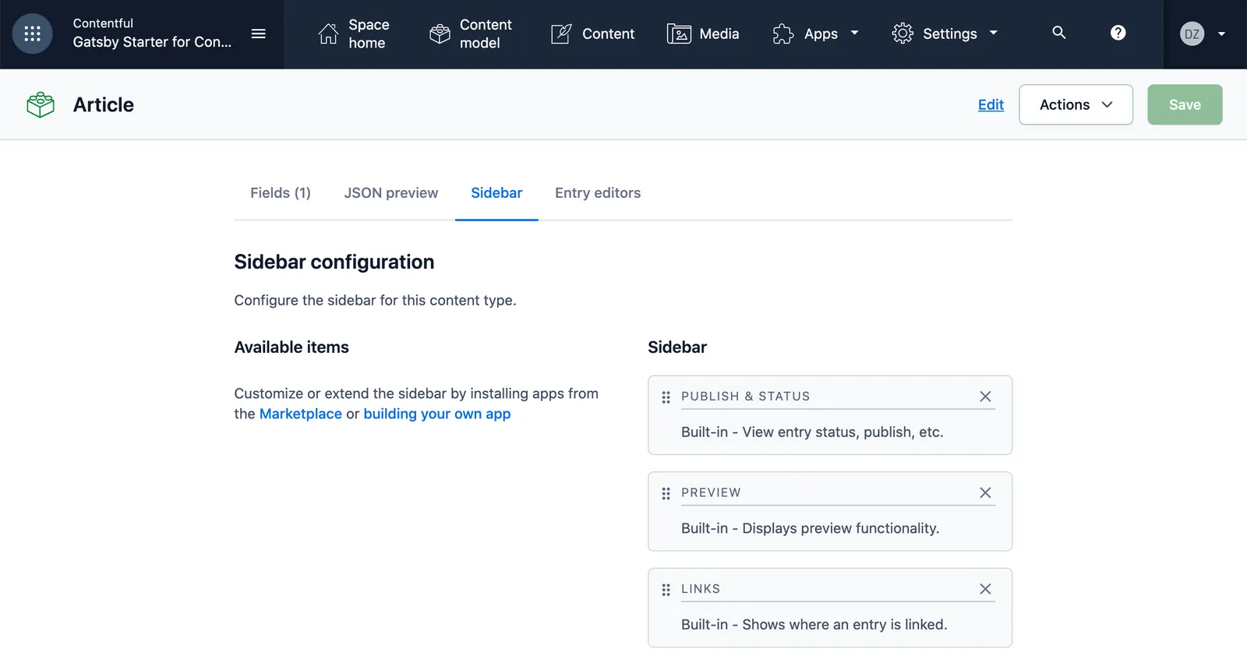1247x659 pixels.
Task: Click the Gatsby Starter space name
Action: (x=152, y=42)
